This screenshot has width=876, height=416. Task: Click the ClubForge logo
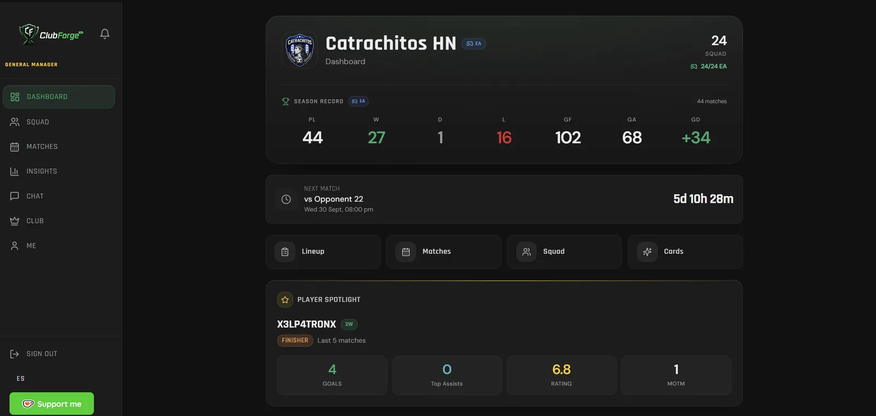51,34
